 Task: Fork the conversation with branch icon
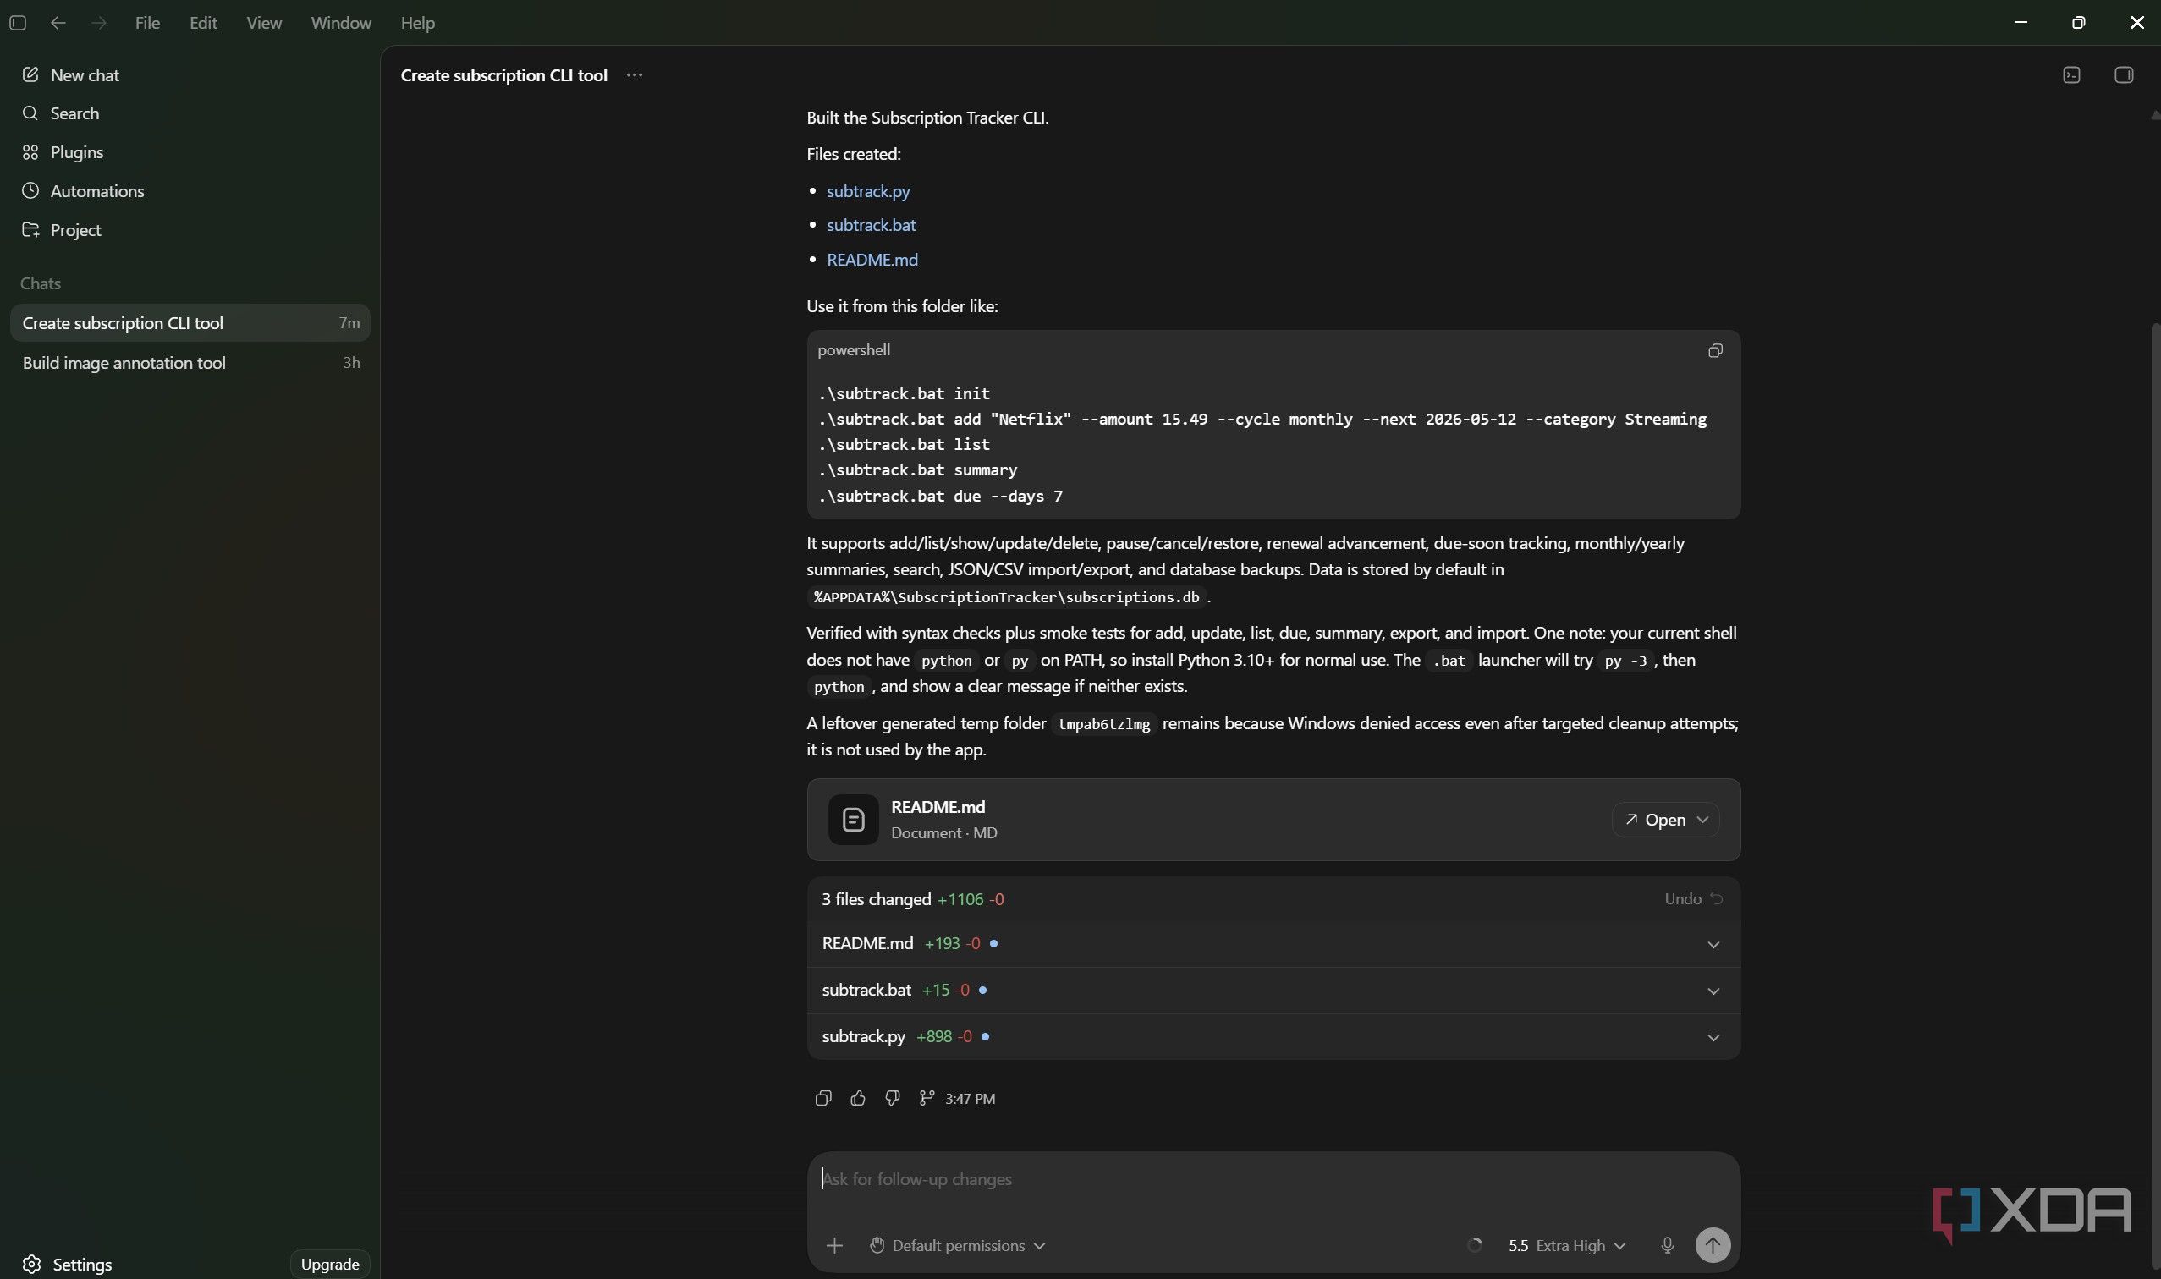tap(927, 1098)
